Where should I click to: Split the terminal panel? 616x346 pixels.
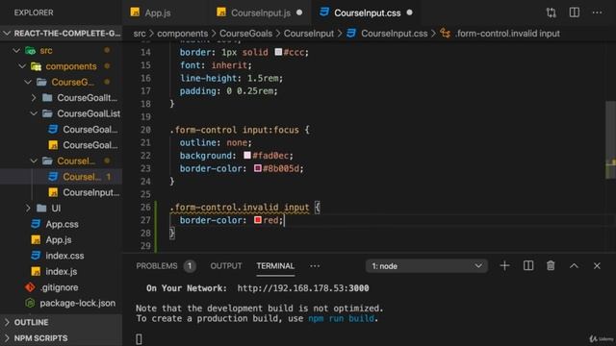pyautogui.click(x=528, y=266)
